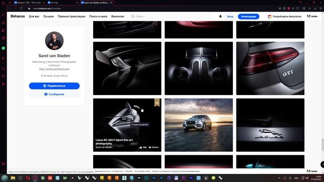Open the Jaguar emblem thumbnail
Image resolution: width=324 pixels, height=182 pixels.
tap(270, 125)
